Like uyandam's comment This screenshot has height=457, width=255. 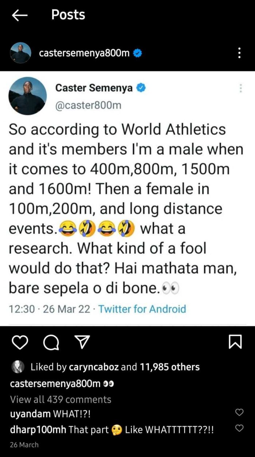[239, 413]
